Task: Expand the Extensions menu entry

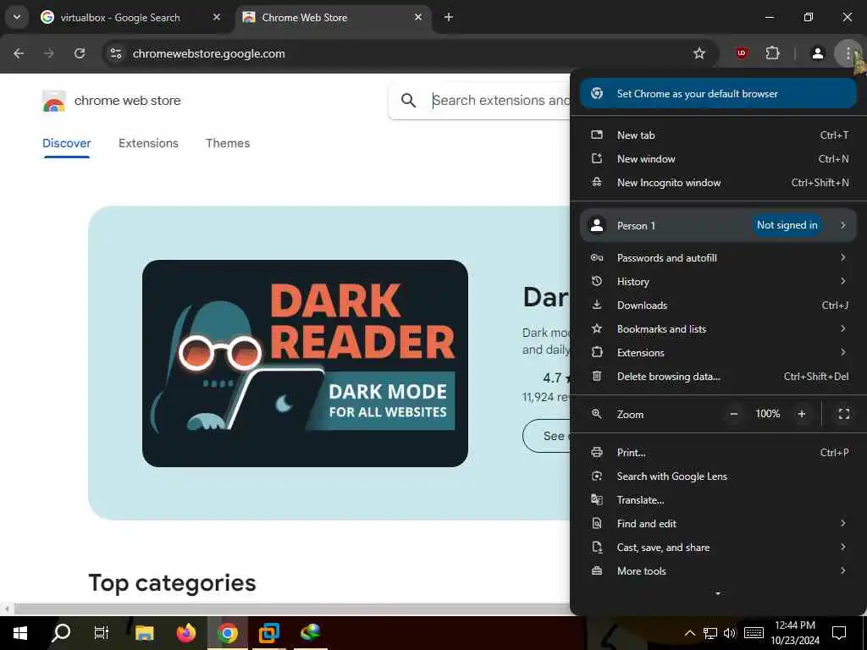Action: pyautogui.click(x=718, y=353)
